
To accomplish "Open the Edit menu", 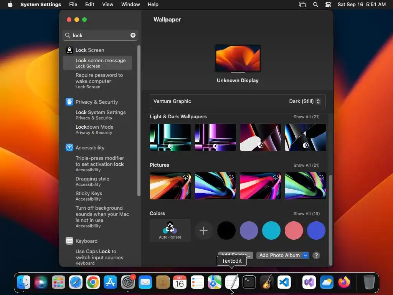I will click(x=89, y=5).
